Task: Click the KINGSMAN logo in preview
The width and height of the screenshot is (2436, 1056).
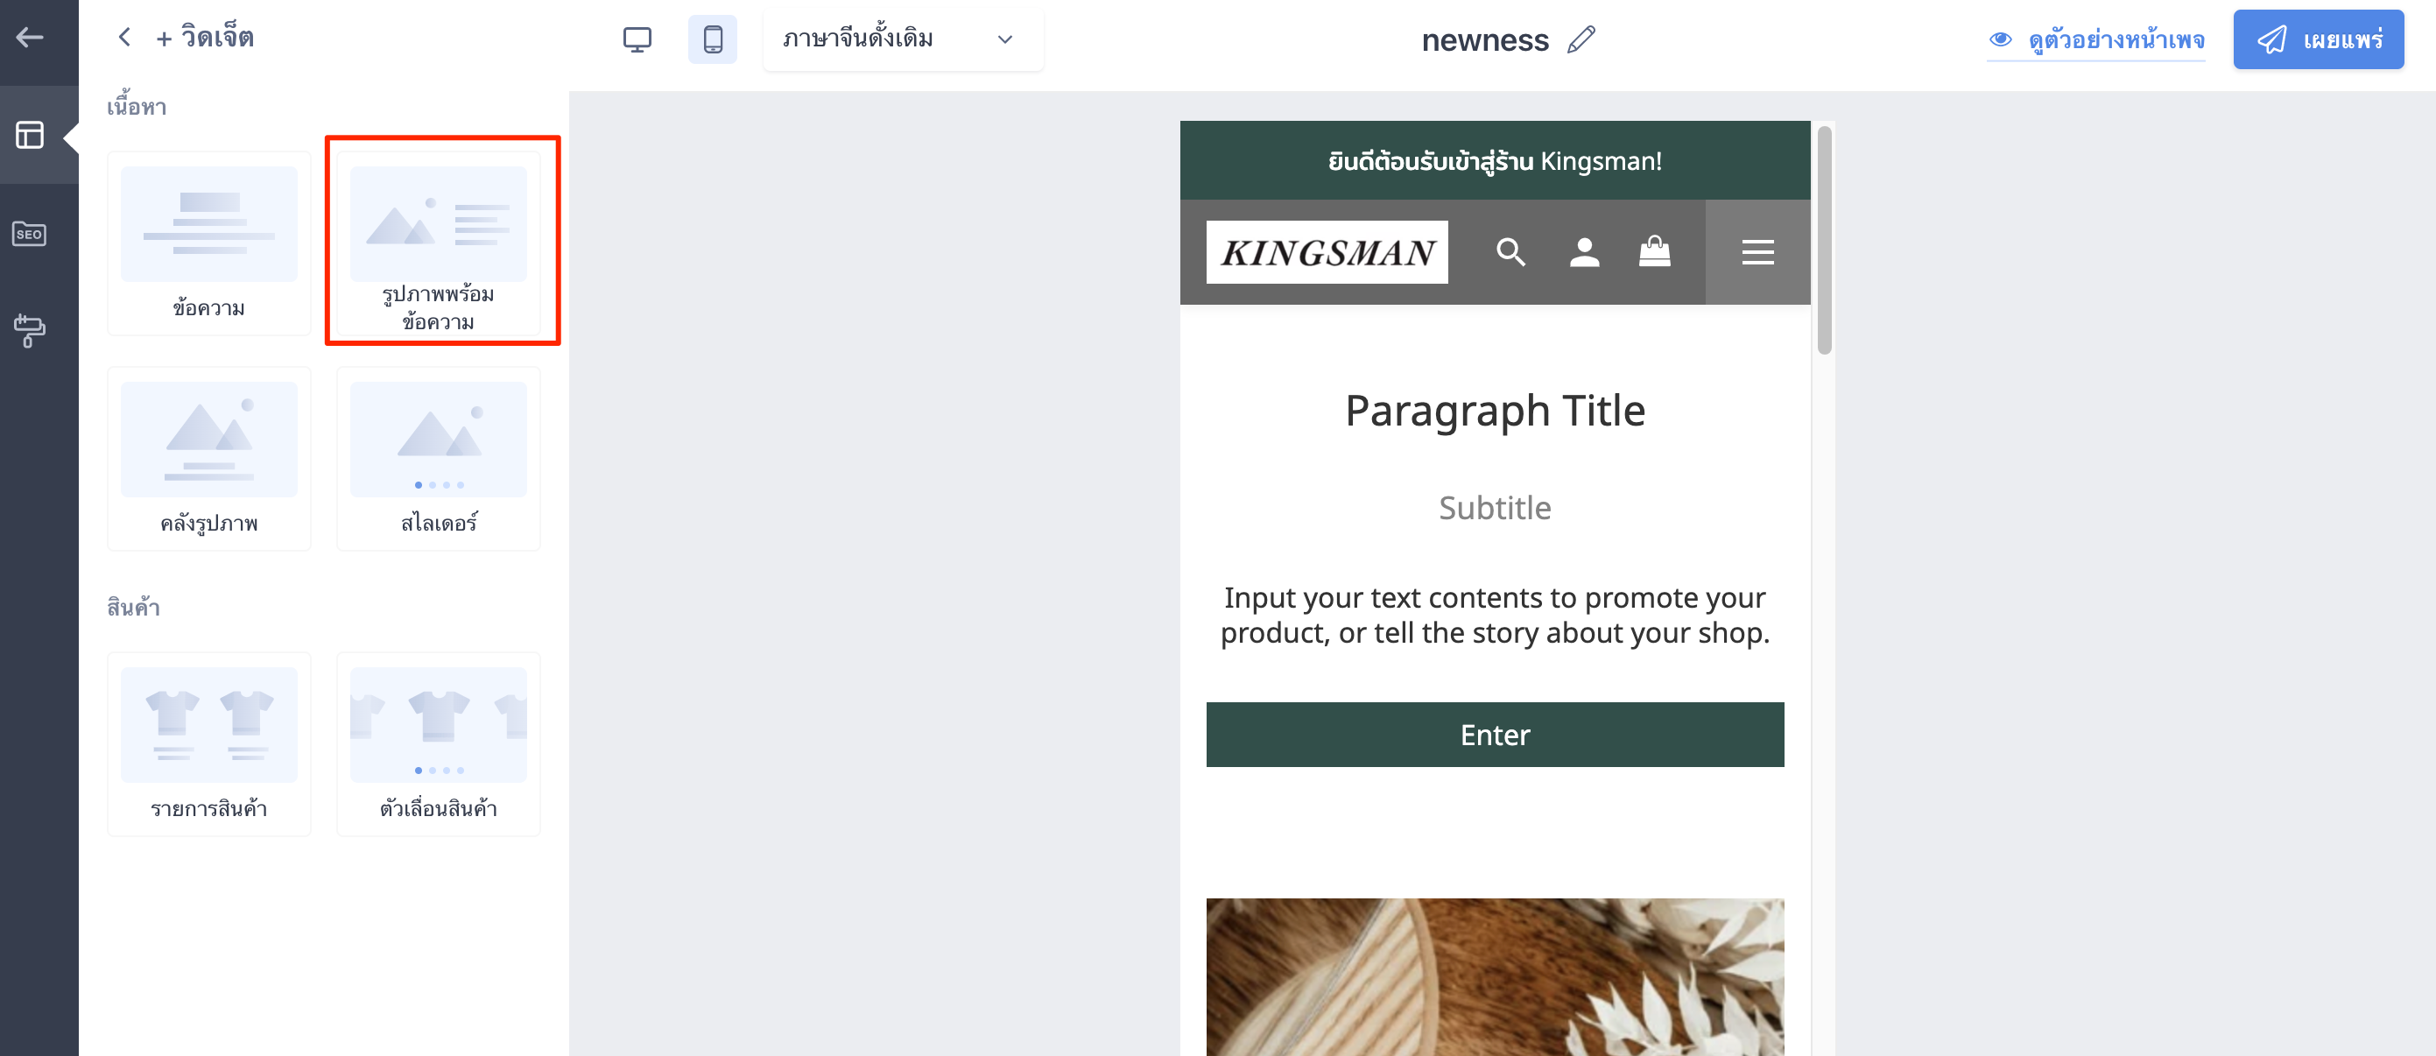Action: coord(1327,252)
